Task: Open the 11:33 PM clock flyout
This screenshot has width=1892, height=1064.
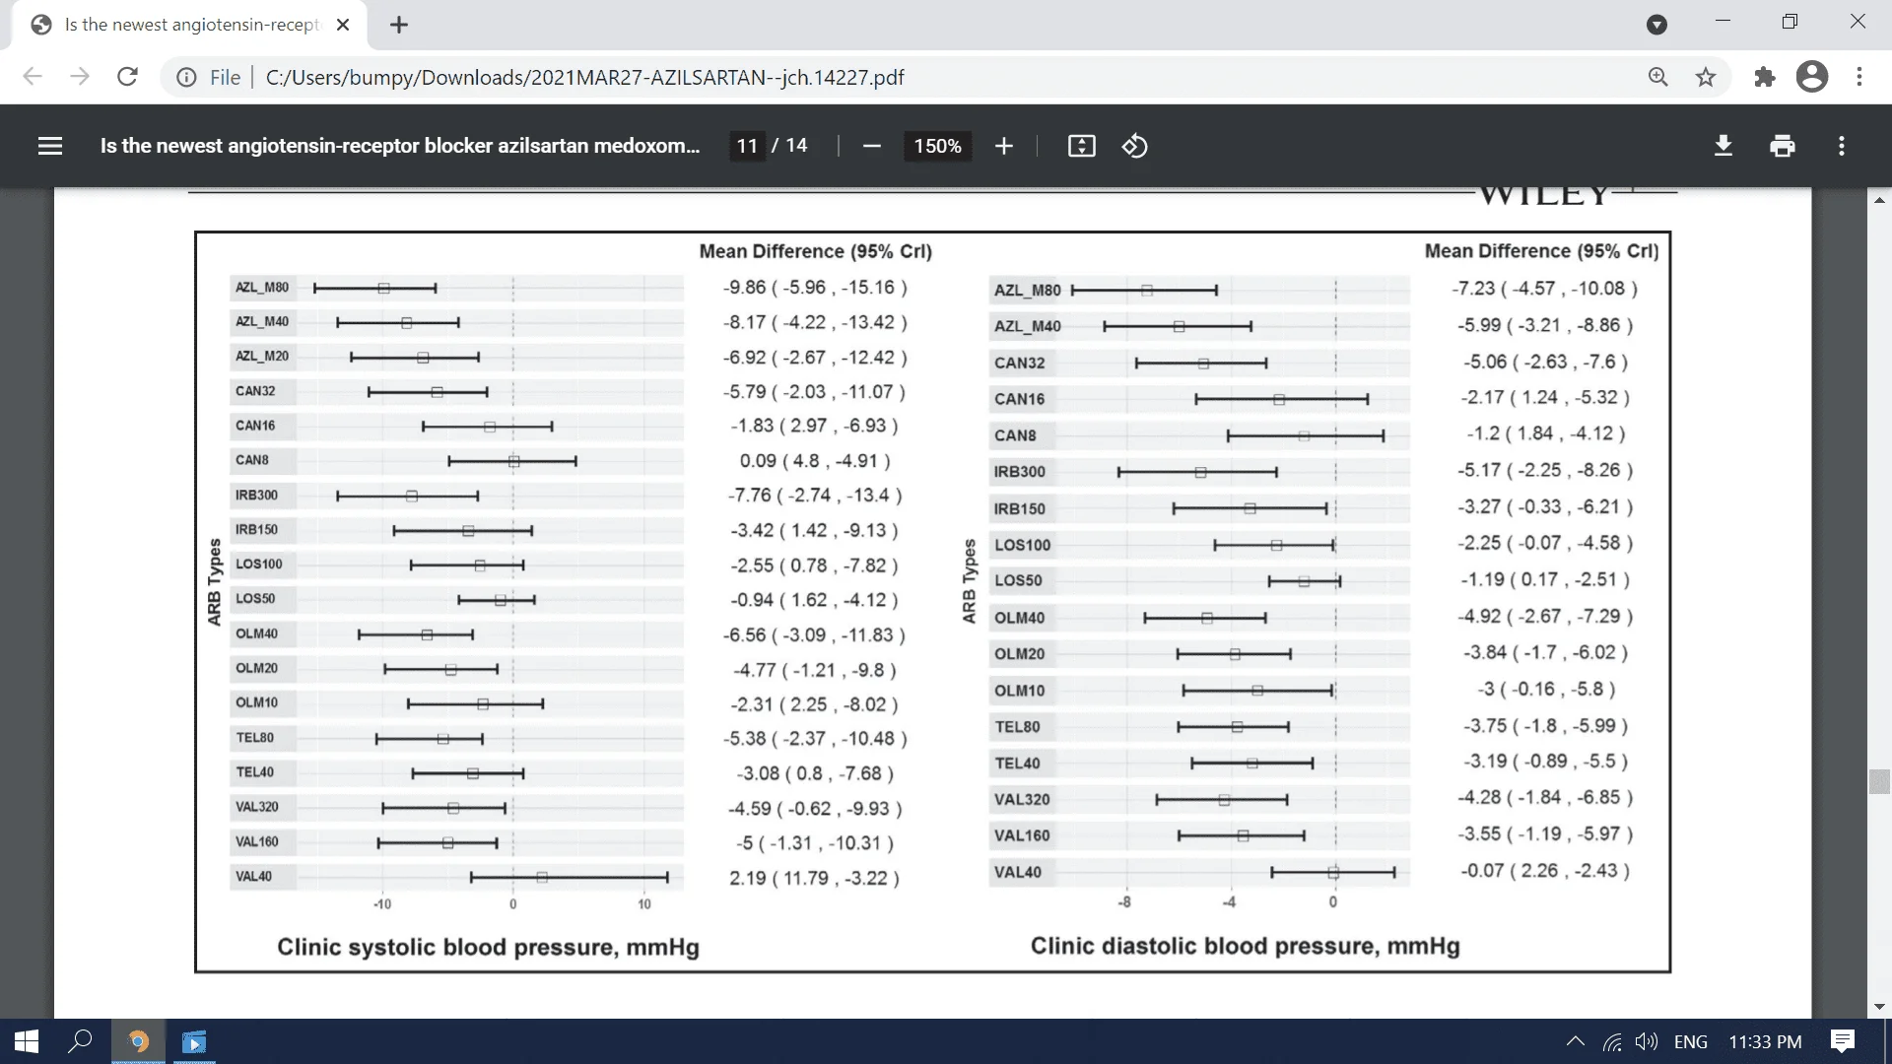Action: (x=1765, y=1041)
